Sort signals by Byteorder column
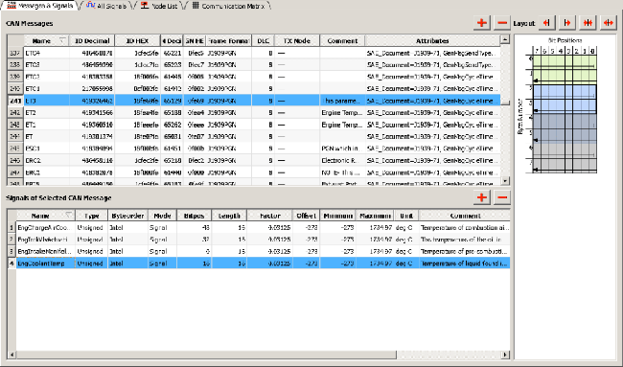The image size is (623, 367). point(127,216)
